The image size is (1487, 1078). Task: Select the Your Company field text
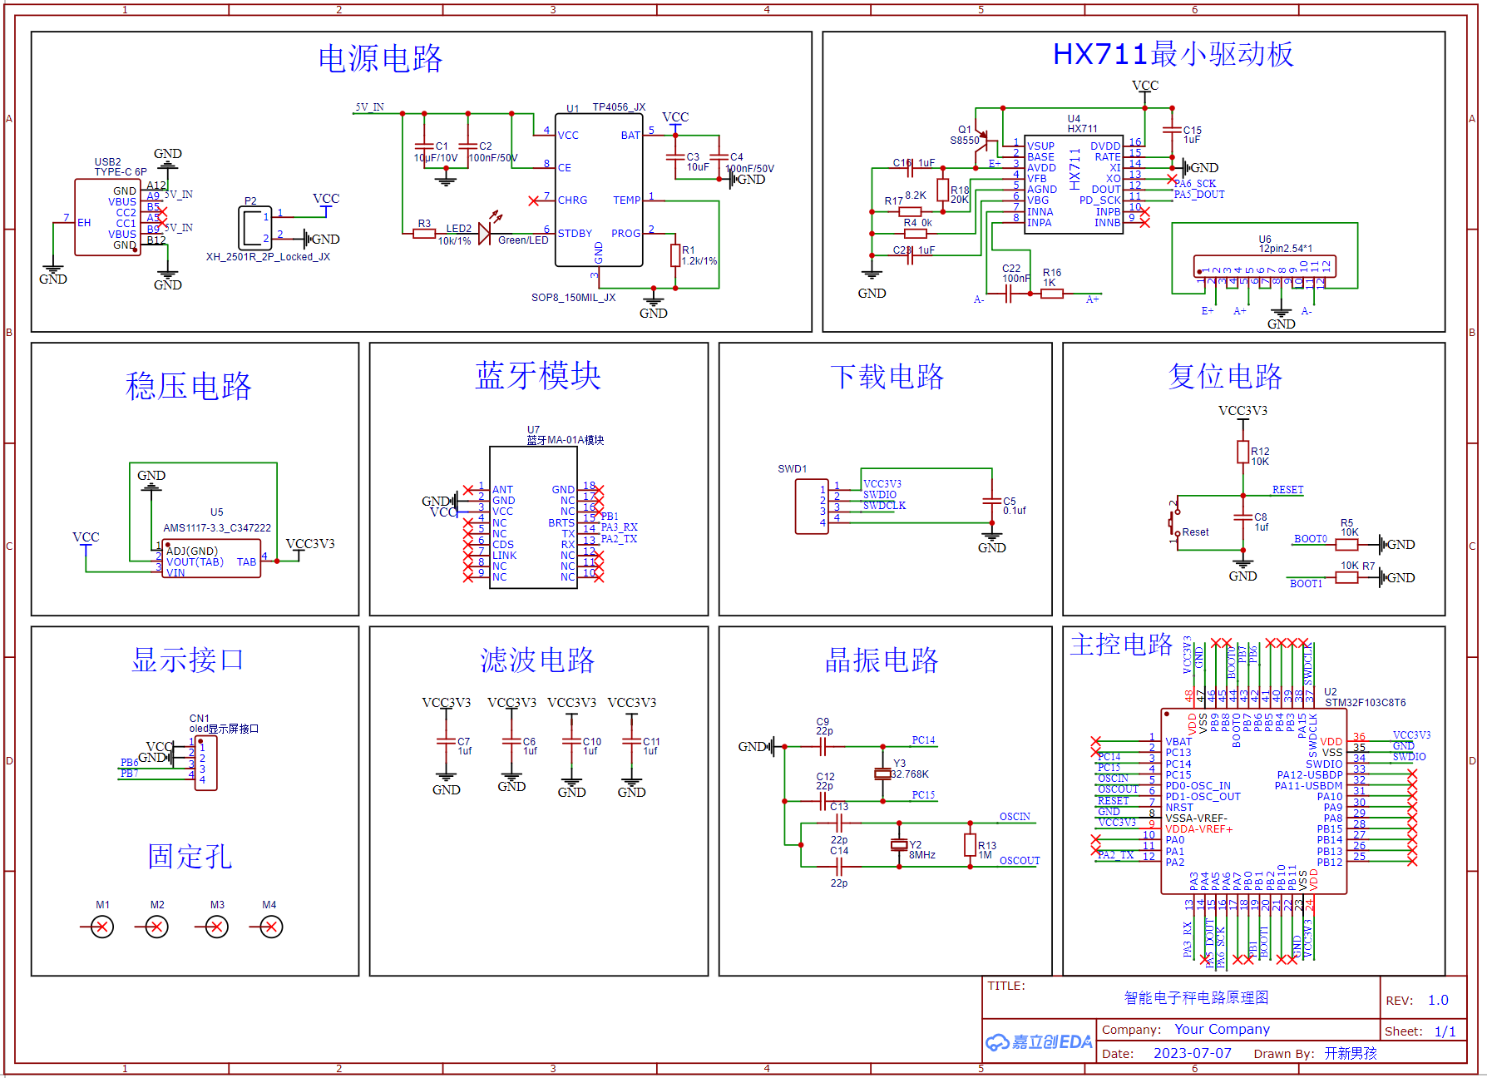[1222, 1030]
